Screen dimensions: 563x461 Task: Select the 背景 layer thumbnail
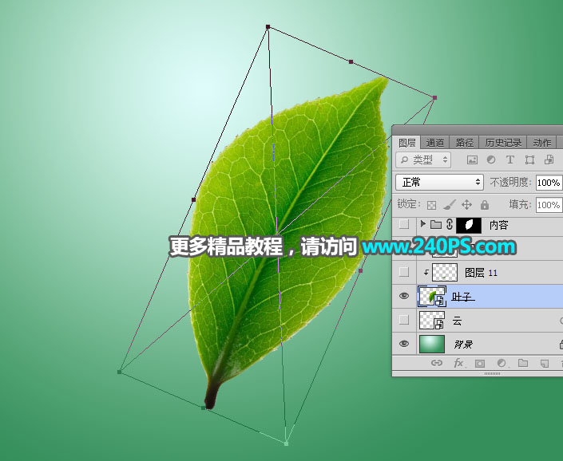pyautogui.click(x=432, y=344)
